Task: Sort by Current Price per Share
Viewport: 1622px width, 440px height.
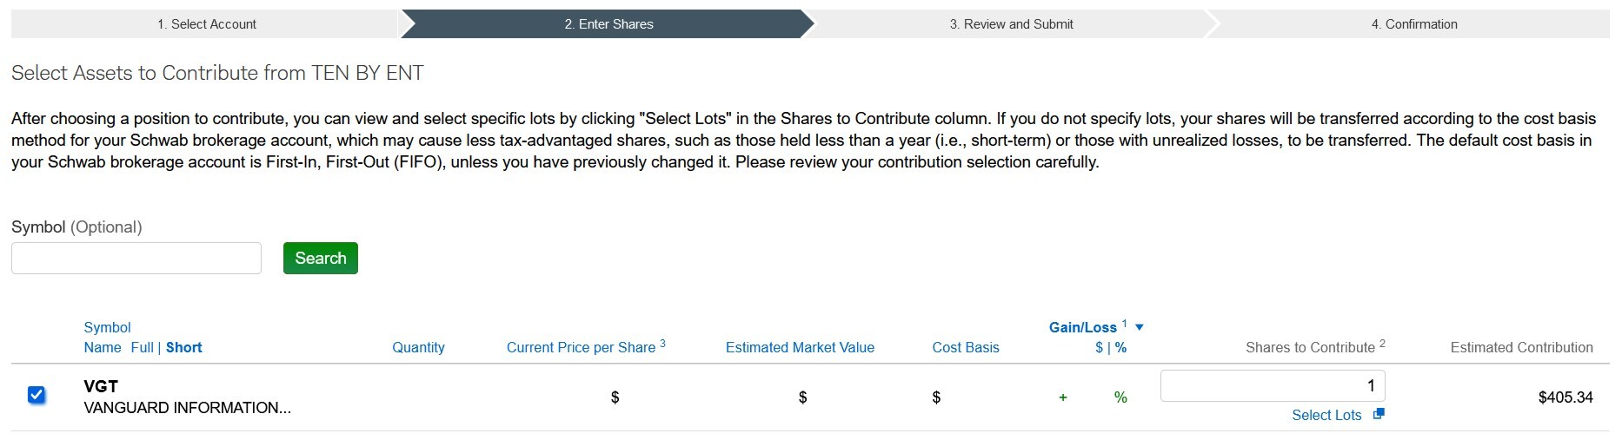Action: click(581, 347)
